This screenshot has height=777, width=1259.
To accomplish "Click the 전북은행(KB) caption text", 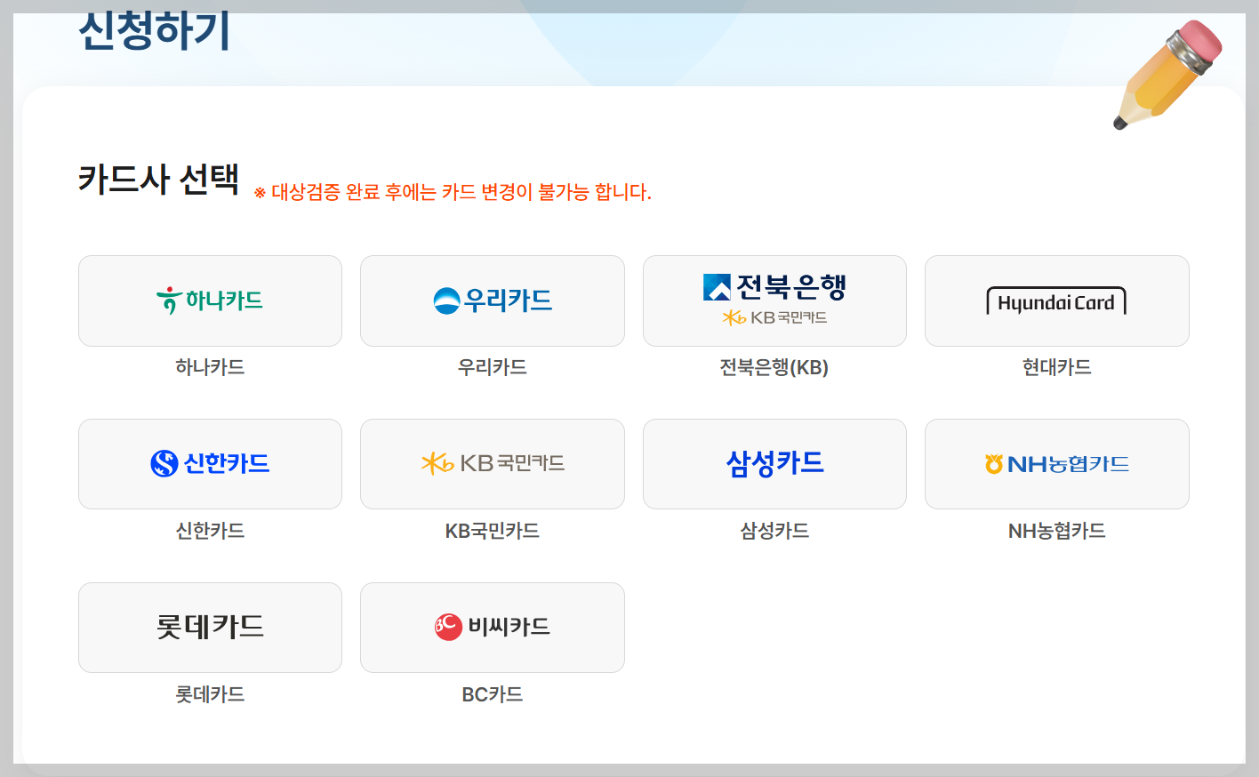I will pyautogui.click(x=774, y=367).
